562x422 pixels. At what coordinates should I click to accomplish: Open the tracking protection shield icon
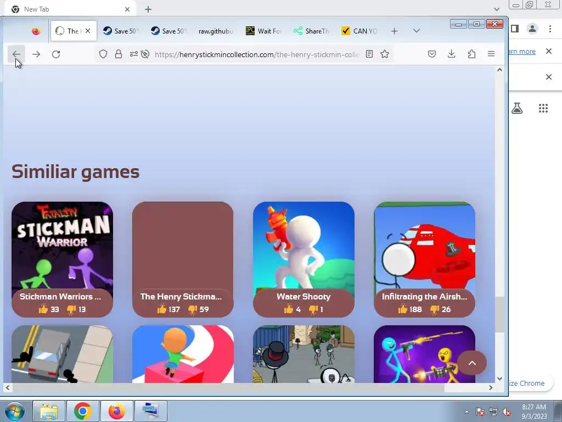(x=103, y=54)
